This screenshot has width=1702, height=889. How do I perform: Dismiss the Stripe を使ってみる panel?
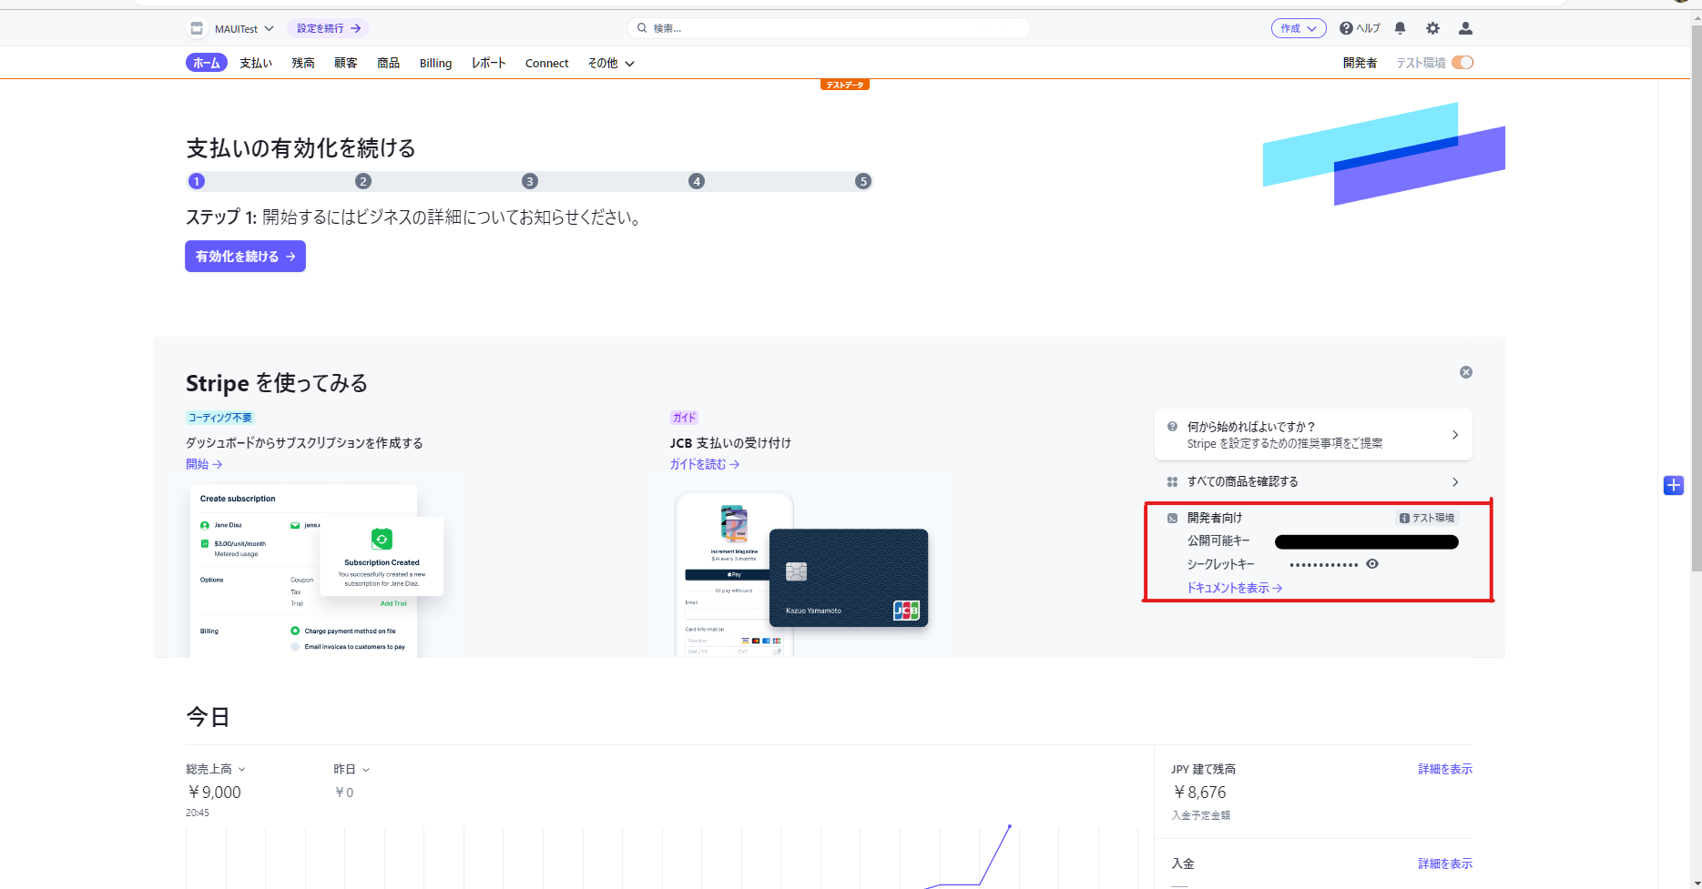click(1466, 372)
